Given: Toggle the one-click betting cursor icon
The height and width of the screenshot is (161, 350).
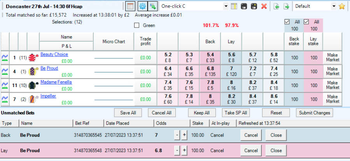Looking at the screenshot, I should tap(153, 6).
